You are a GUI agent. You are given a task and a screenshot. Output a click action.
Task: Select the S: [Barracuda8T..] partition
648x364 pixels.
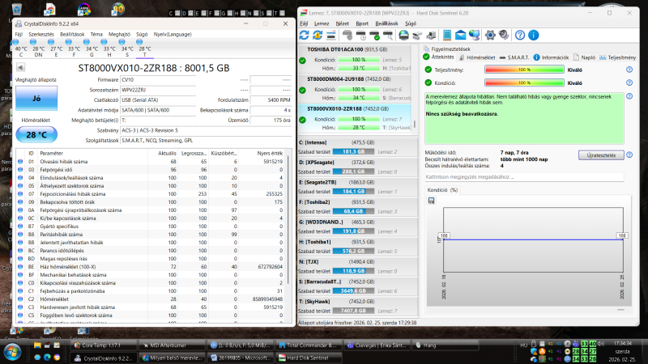pos(357,286)
